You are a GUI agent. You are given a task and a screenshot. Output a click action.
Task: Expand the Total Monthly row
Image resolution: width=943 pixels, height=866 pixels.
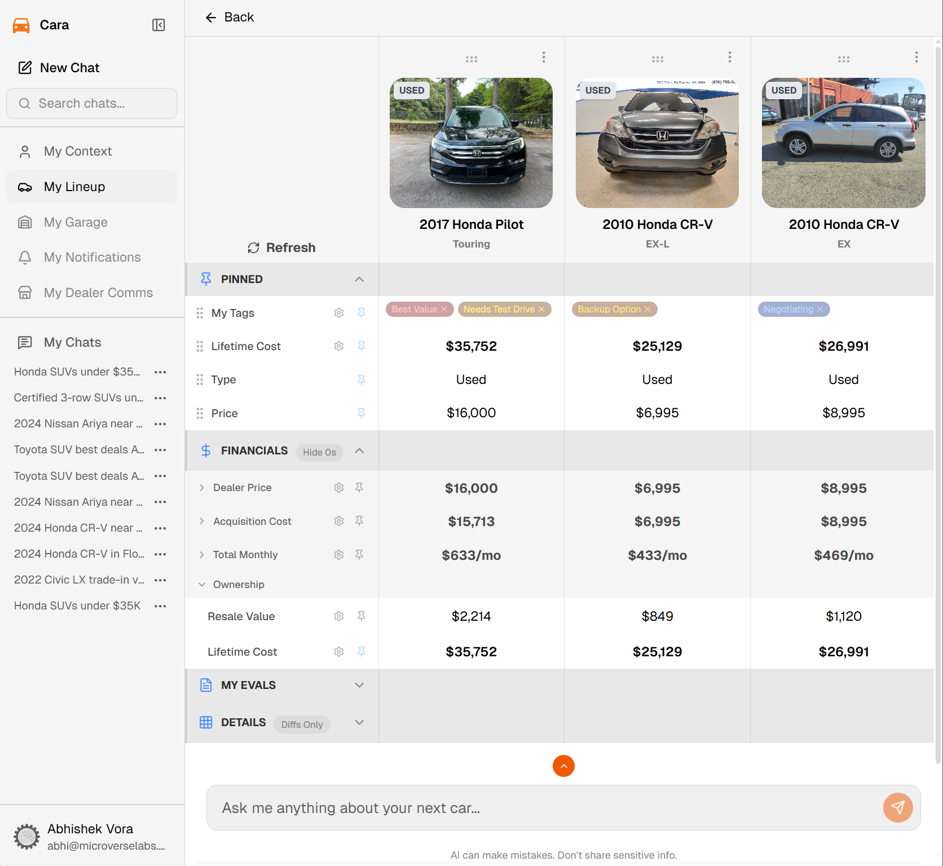tap(202, 555)
